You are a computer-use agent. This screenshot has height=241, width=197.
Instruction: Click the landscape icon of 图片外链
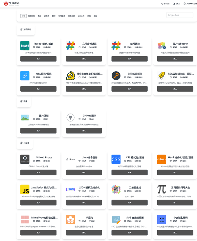25,118
